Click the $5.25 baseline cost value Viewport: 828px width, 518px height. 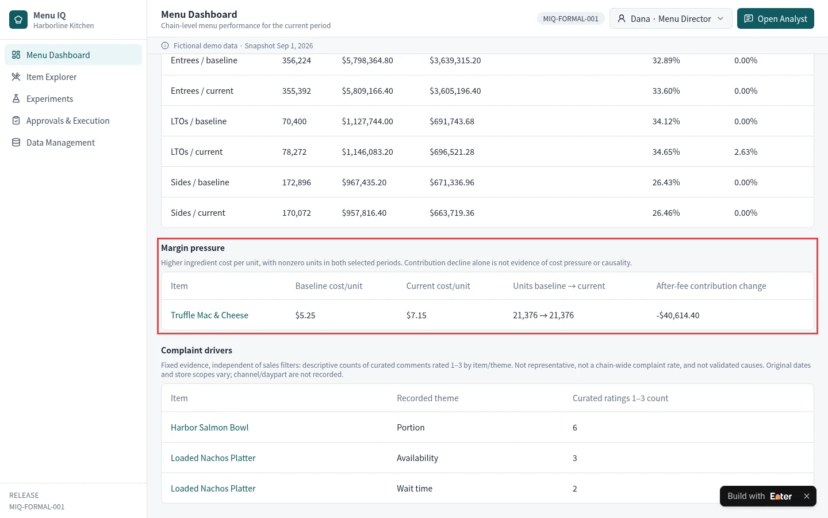(x=305, y=315)
